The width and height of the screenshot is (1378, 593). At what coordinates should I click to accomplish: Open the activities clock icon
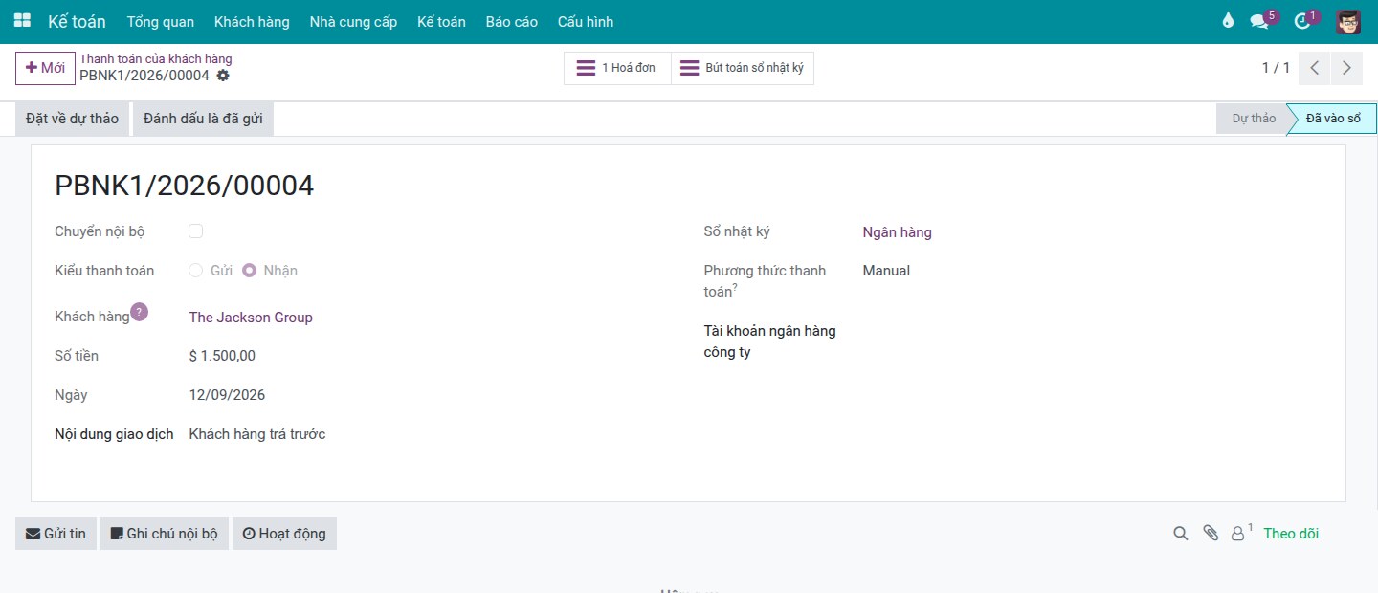[1301, 21]
